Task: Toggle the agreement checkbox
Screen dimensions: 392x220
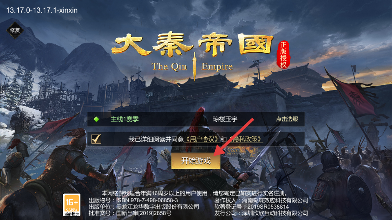Action: (96, 139)
